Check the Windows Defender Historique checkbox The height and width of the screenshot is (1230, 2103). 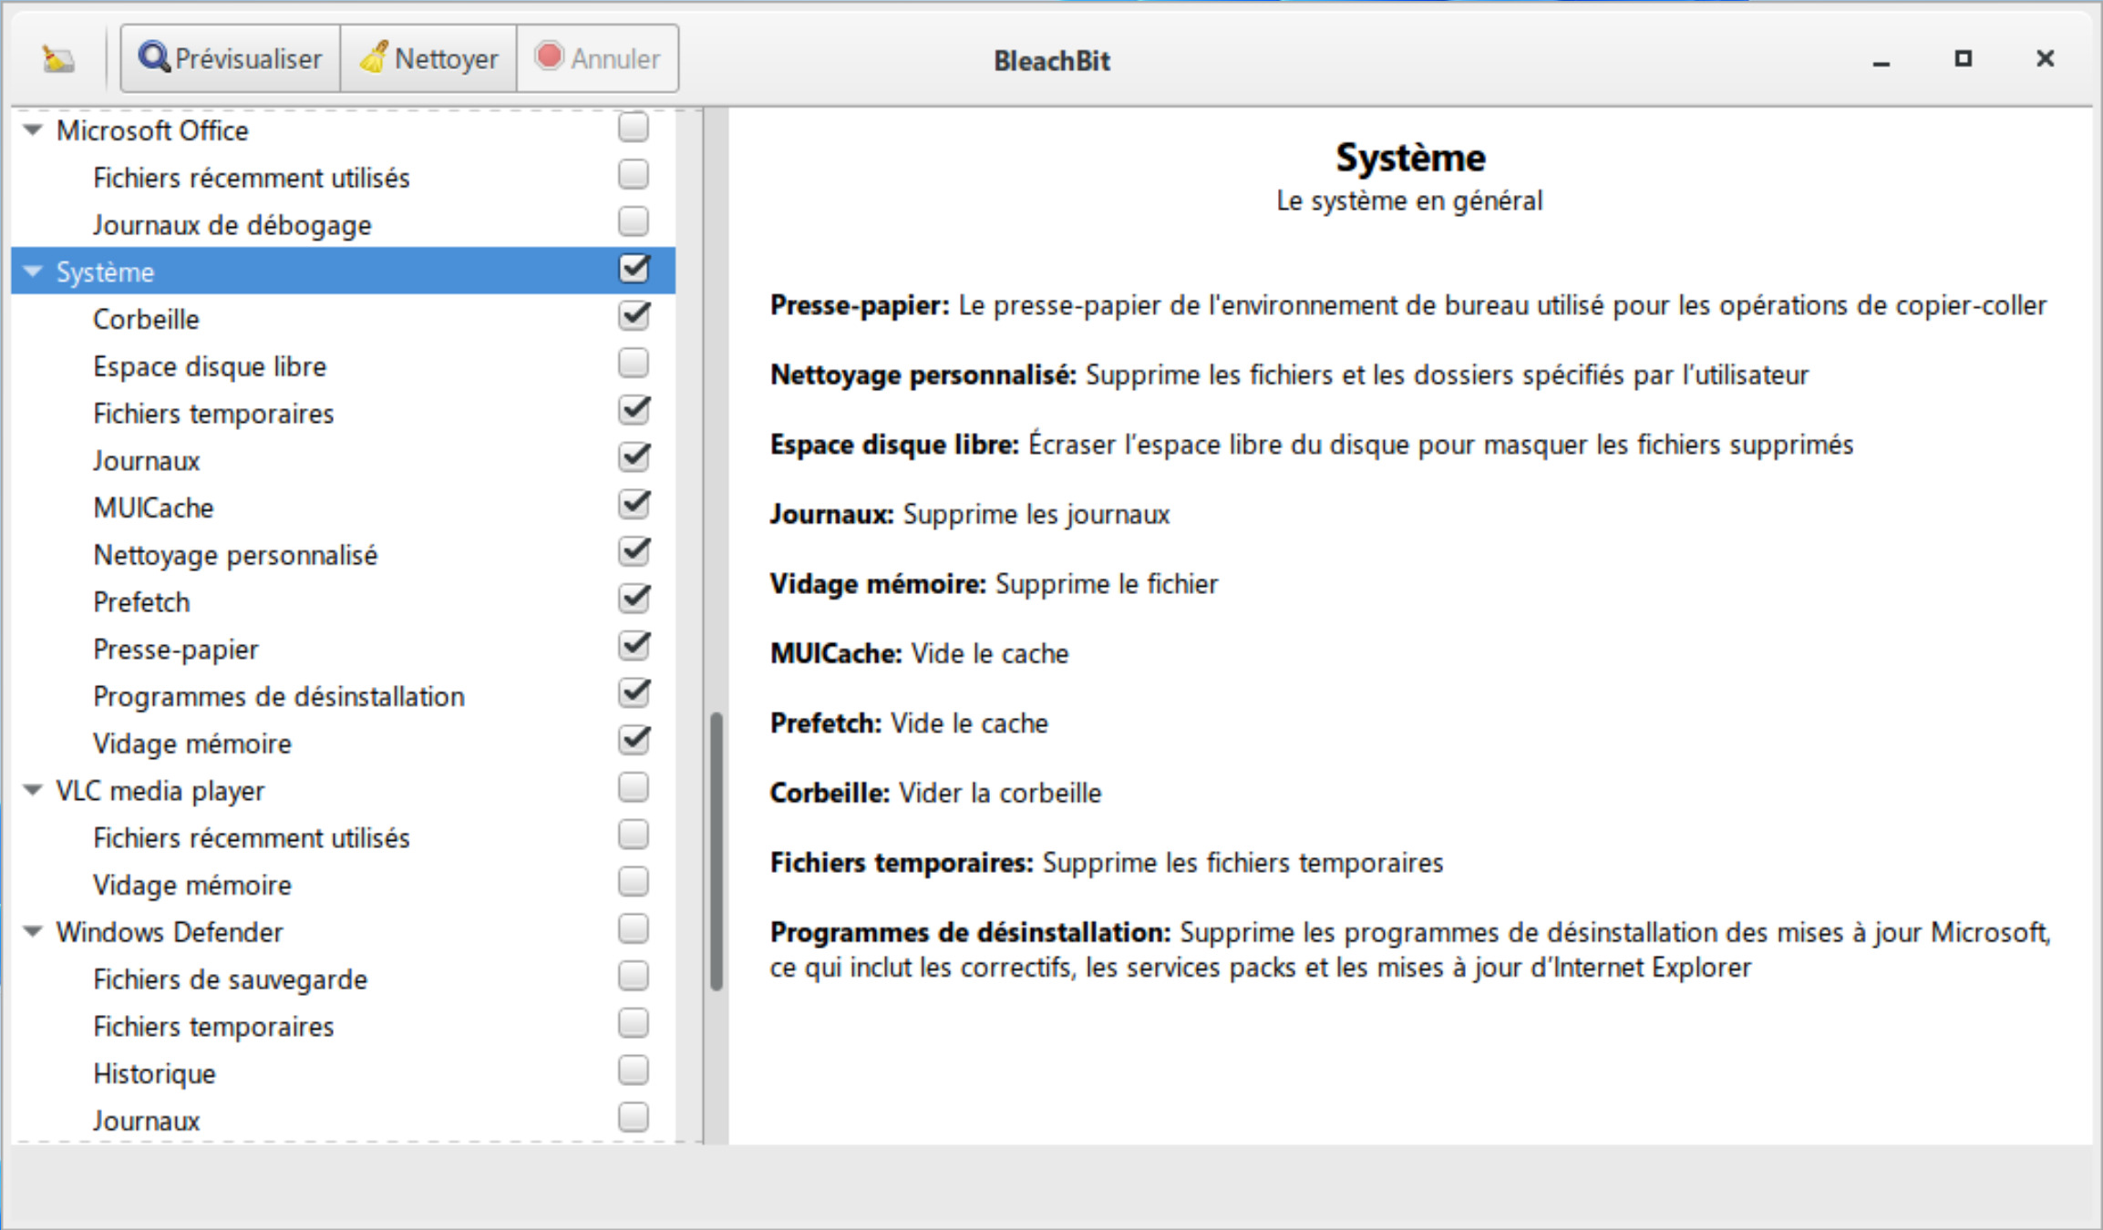click(x=634, y=1071)
